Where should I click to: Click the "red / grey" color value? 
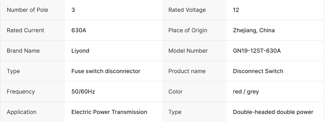[246, 92]
